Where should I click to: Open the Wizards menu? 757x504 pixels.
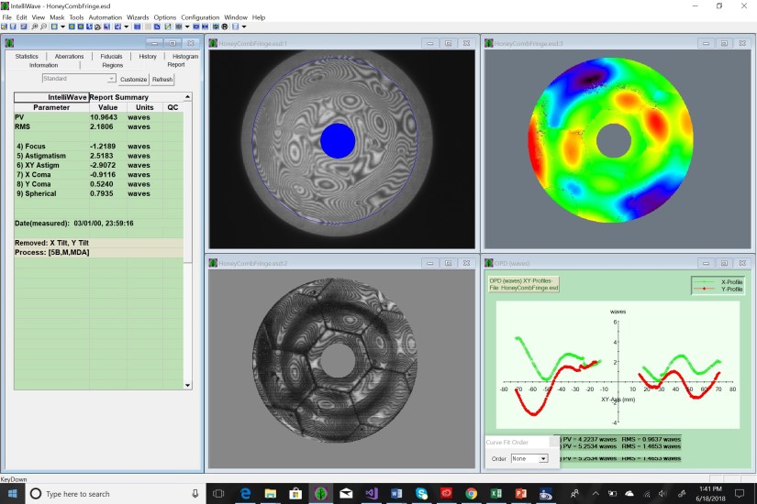tap(138, 17)
